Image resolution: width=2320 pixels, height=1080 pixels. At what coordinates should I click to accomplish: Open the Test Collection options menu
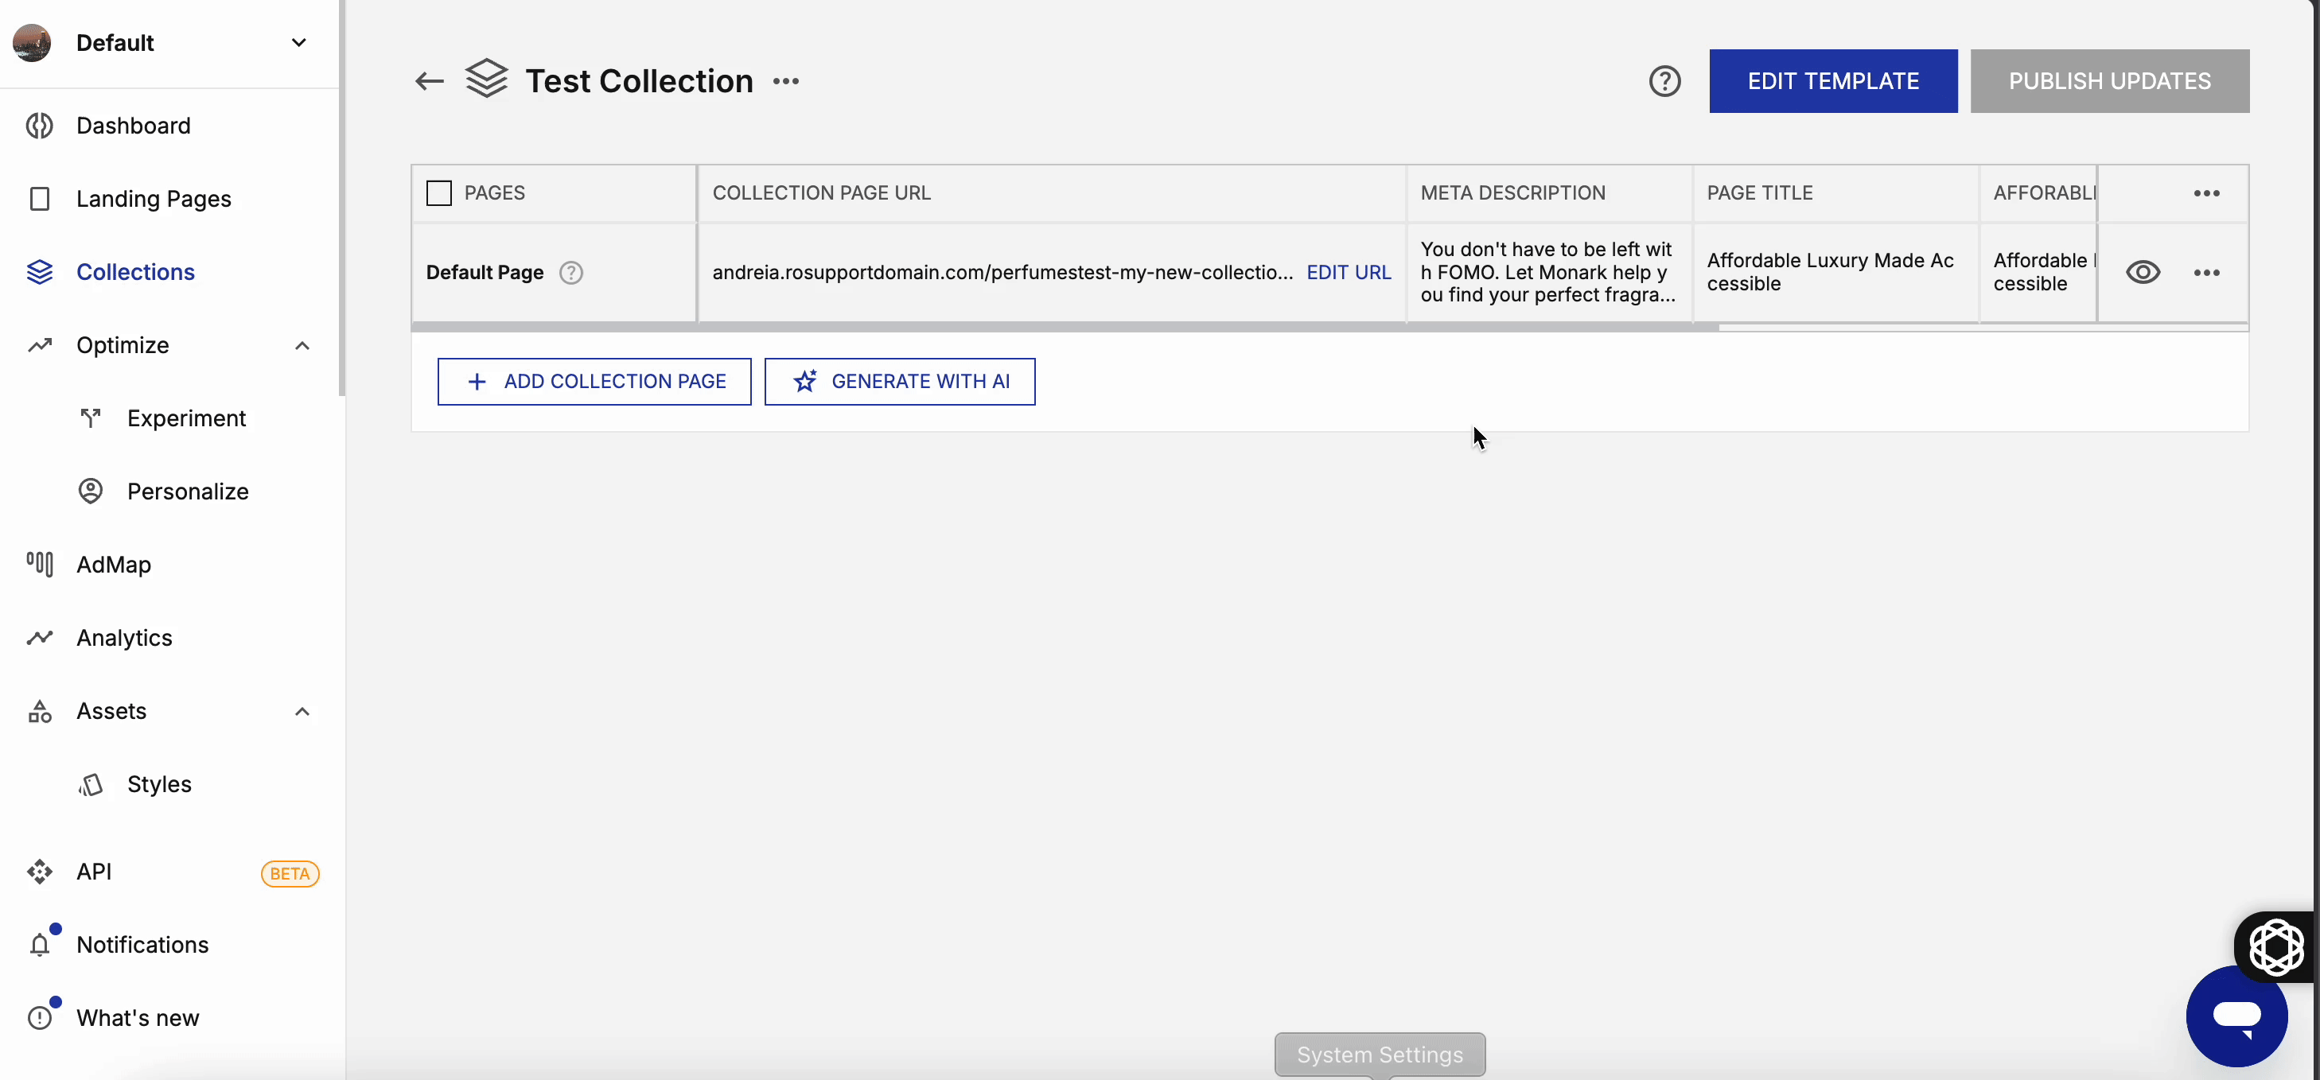[x=784, y=80]
